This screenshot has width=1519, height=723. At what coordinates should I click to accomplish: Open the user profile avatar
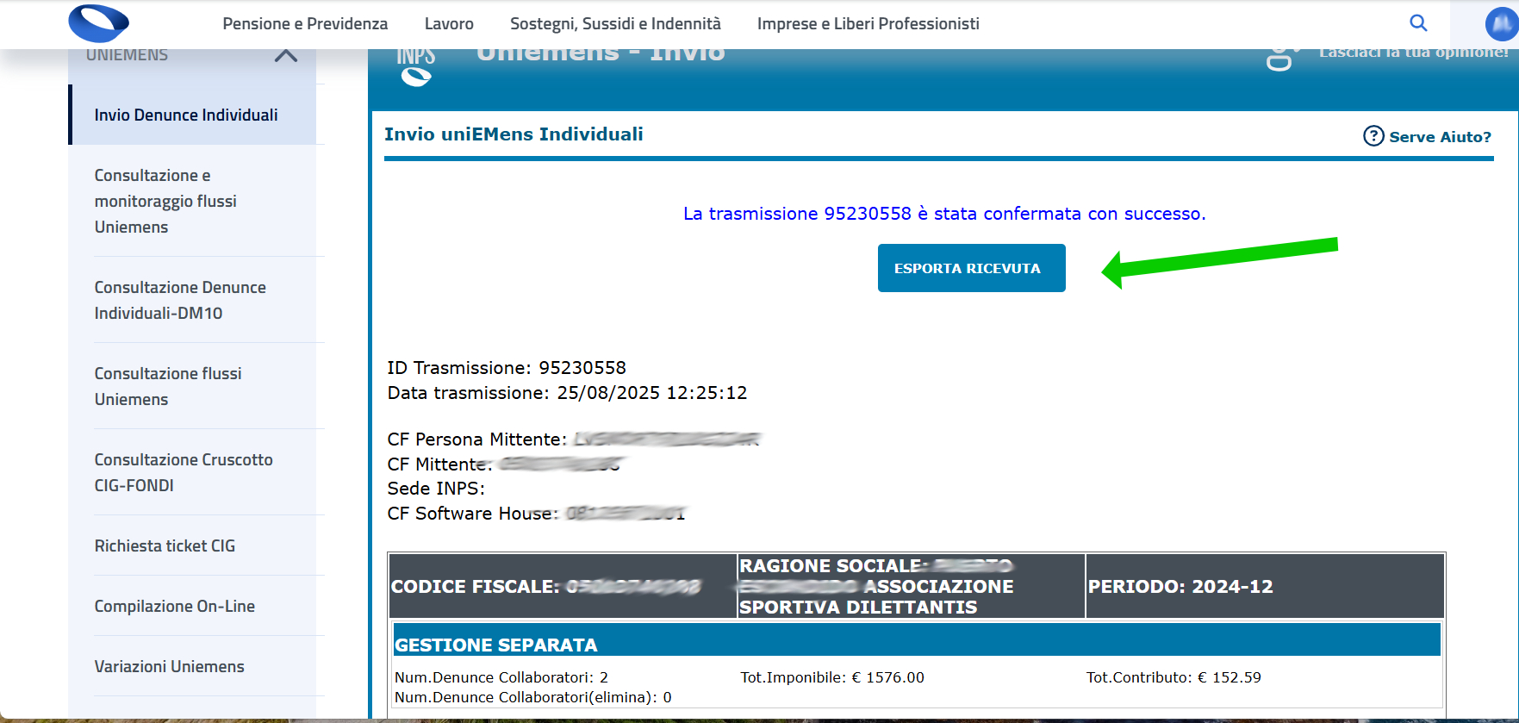pyautogui.click(x=1501, y=24)
